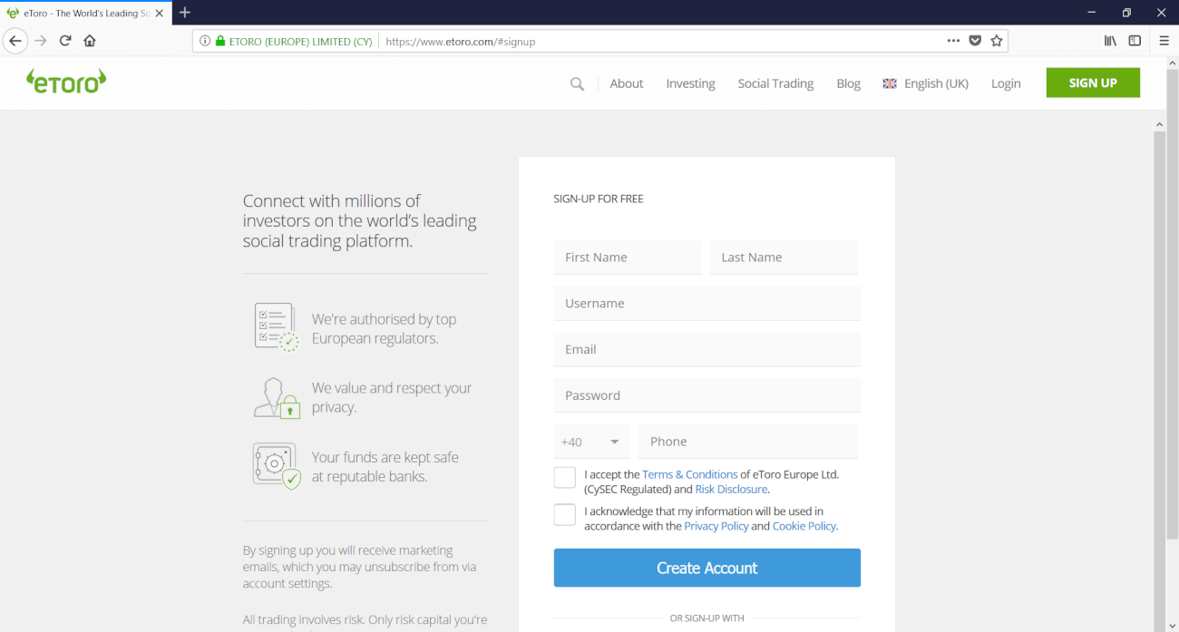Open the browser home page icon
The width and height of the screenshot is (1179, 632).
coord(90,41)
